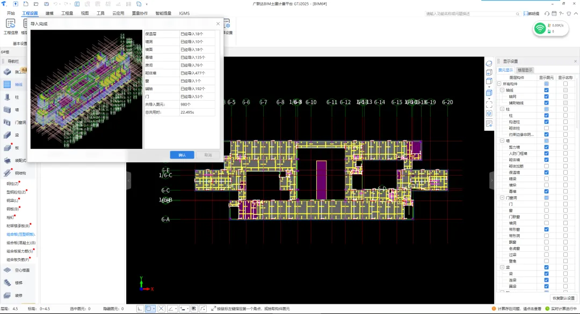This screenshot has height=314, width=580.
Task: Expand the left panel collapse handle
Action: tap(129, 181)
